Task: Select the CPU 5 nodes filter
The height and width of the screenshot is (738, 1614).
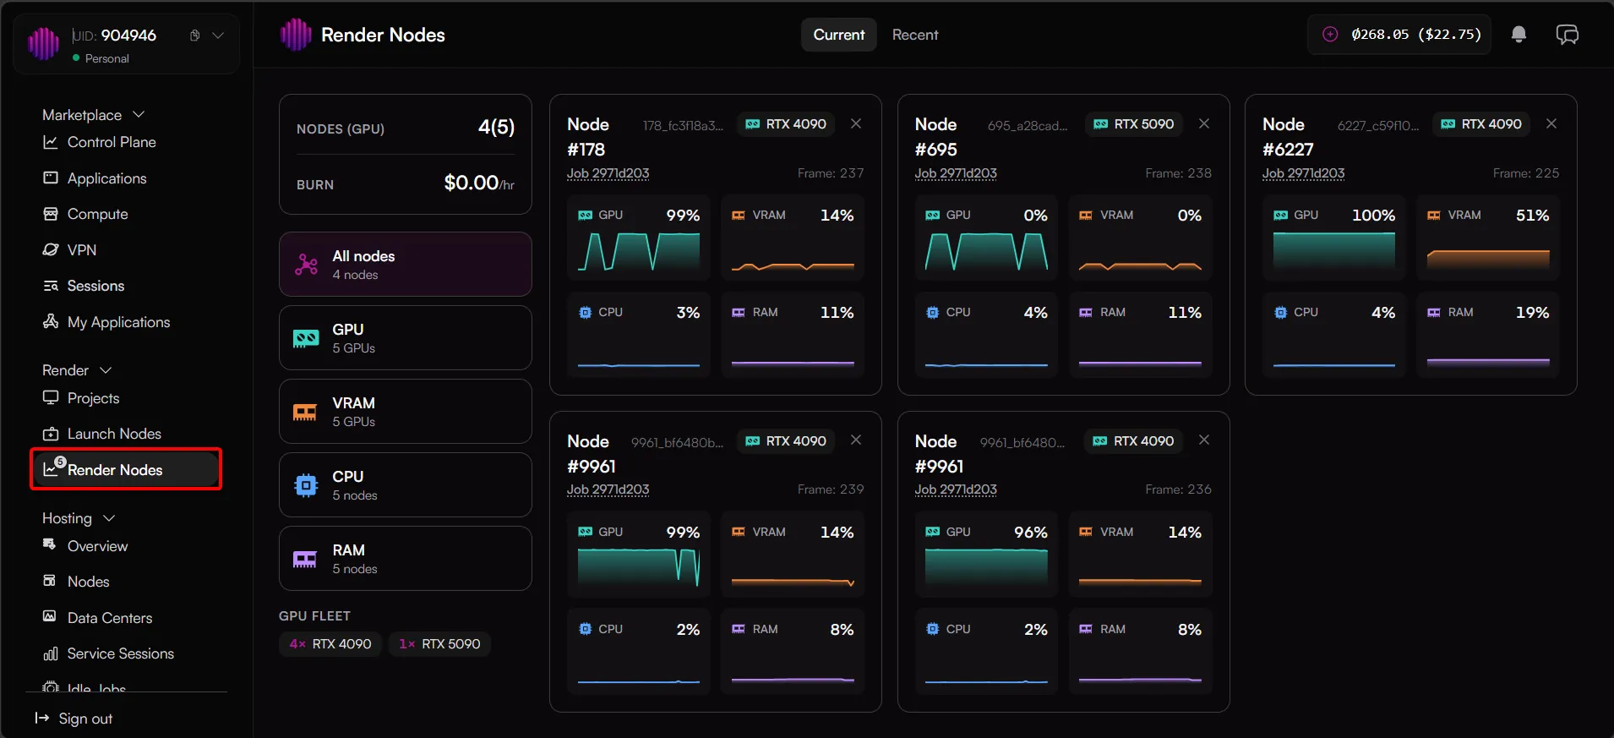Action: point(406,484)
